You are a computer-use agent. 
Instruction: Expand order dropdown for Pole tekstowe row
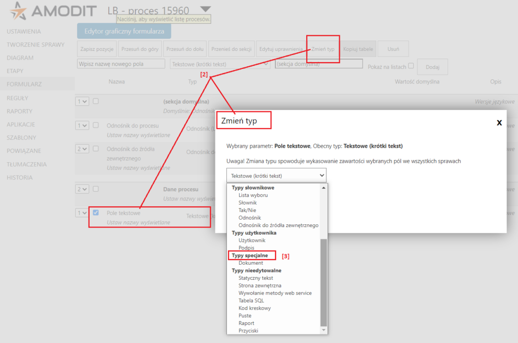(82, 213)
